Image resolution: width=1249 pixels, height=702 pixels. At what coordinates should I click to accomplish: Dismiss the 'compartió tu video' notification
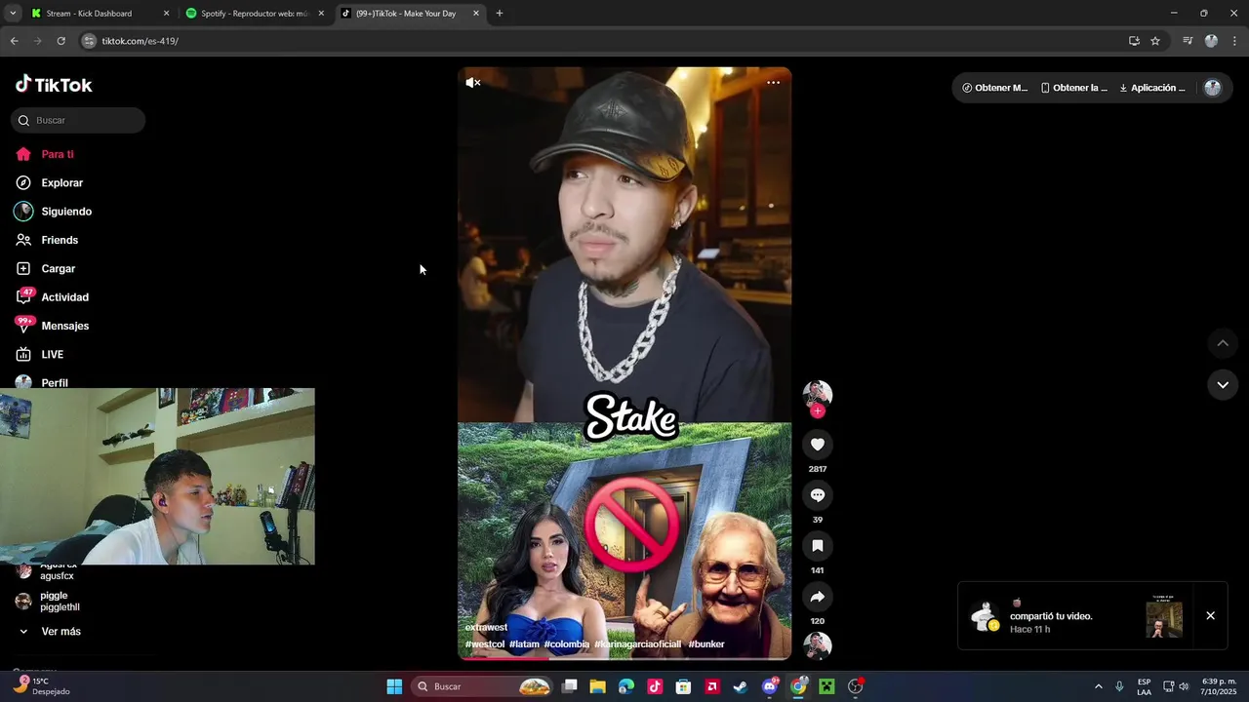pos(1210,615)
